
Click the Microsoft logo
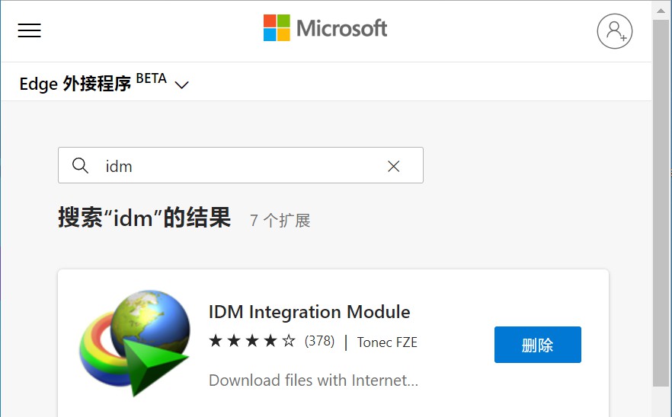tap(325, 29)
